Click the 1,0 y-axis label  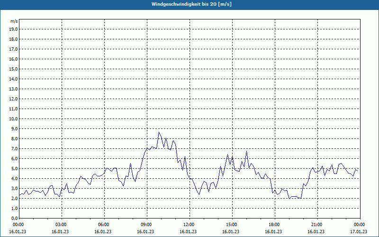pyautogui.click(x=14, y=208)
